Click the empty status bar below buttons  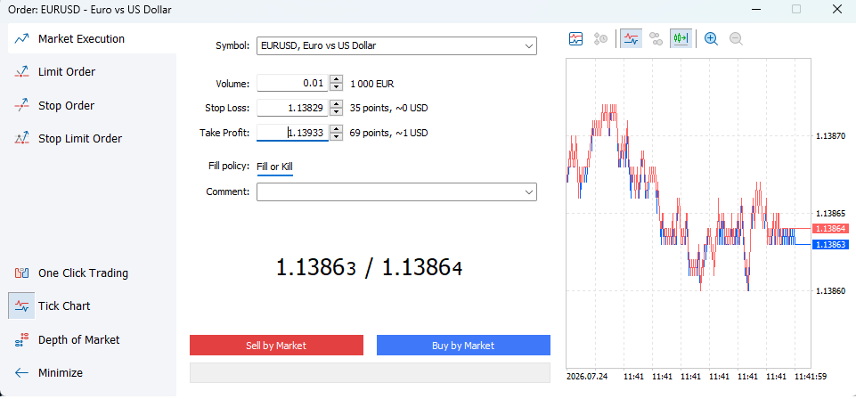[x=371, y=373]
